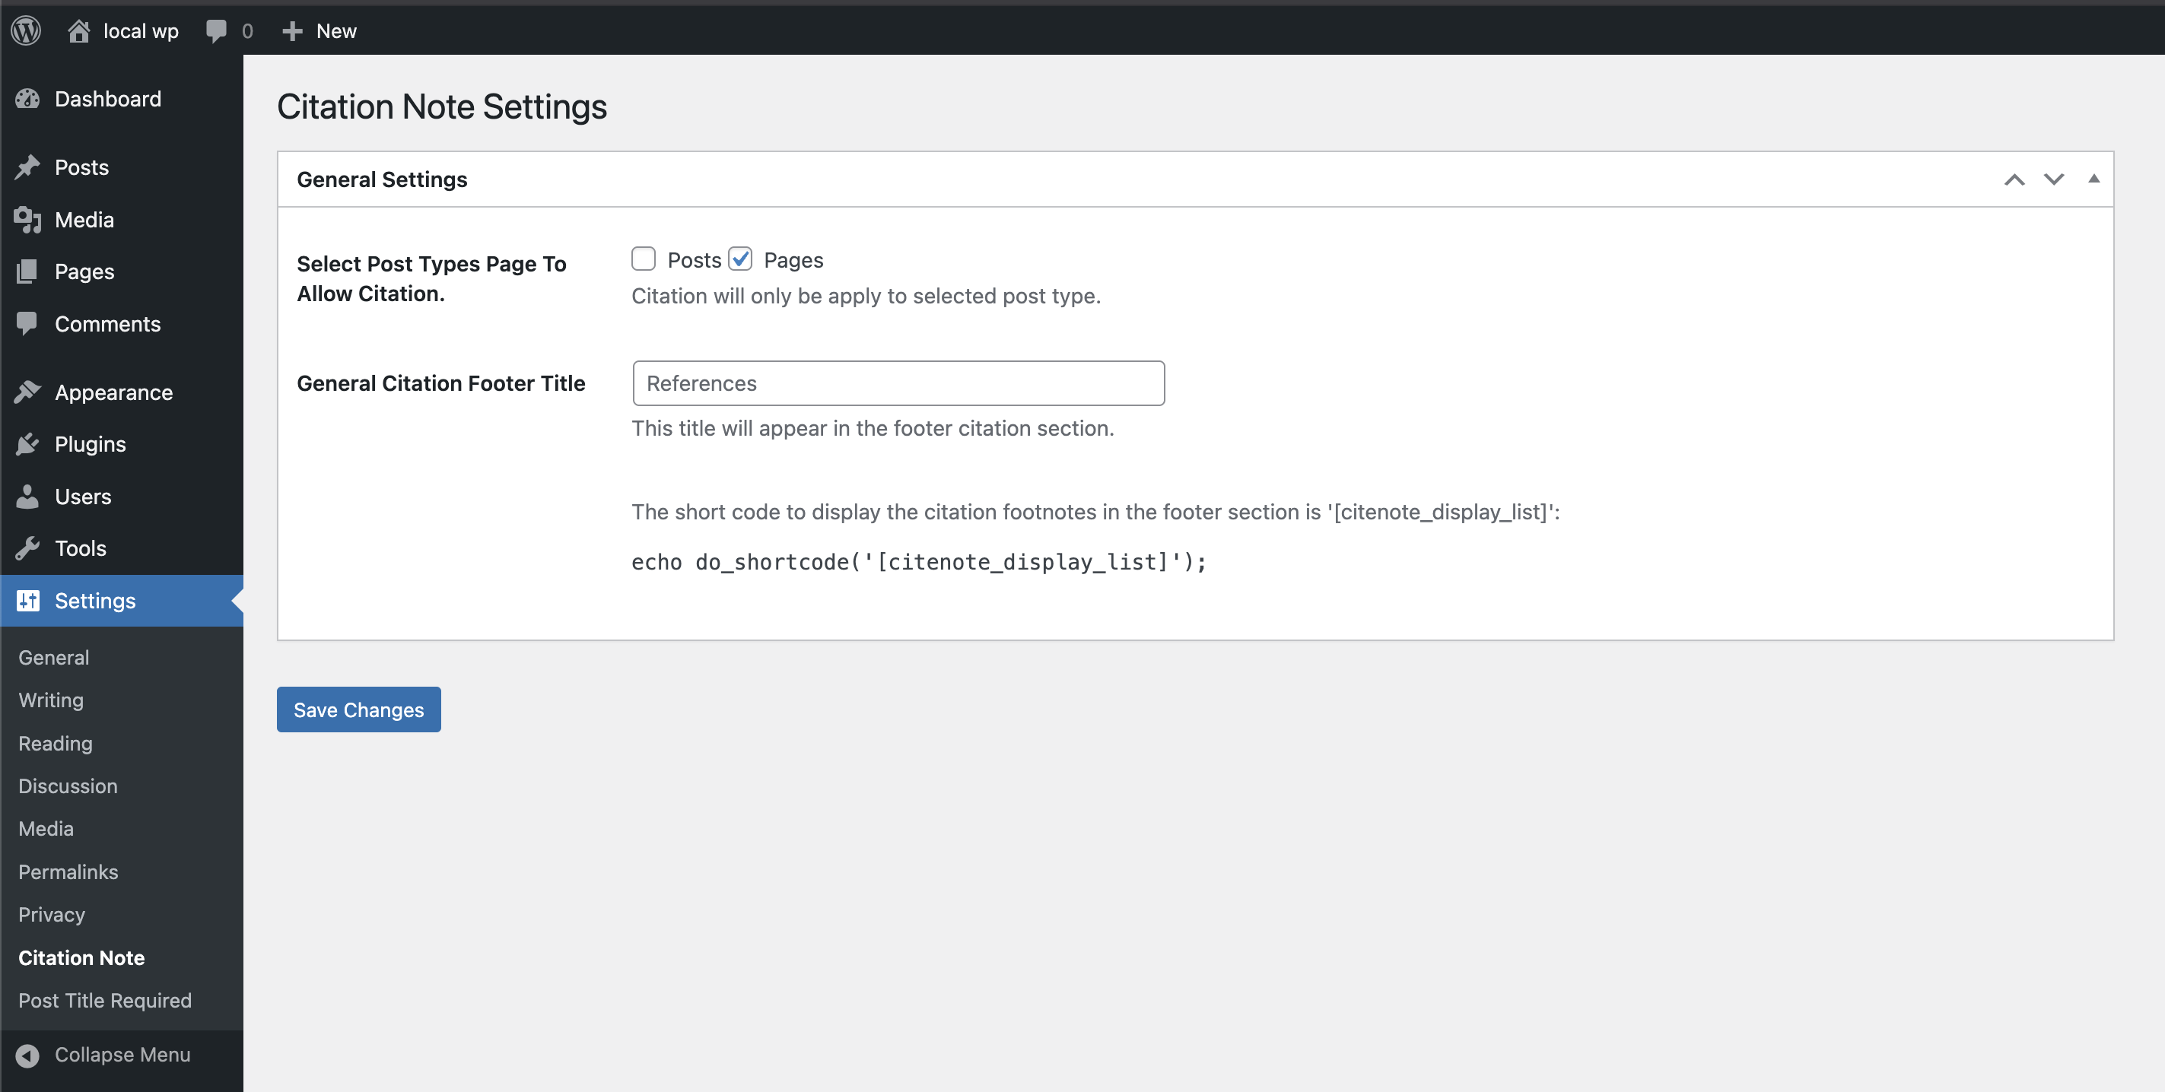Click the Media camera icon in sidebar
Screen dimensions: 2165x1092
(x=27, y=219)
